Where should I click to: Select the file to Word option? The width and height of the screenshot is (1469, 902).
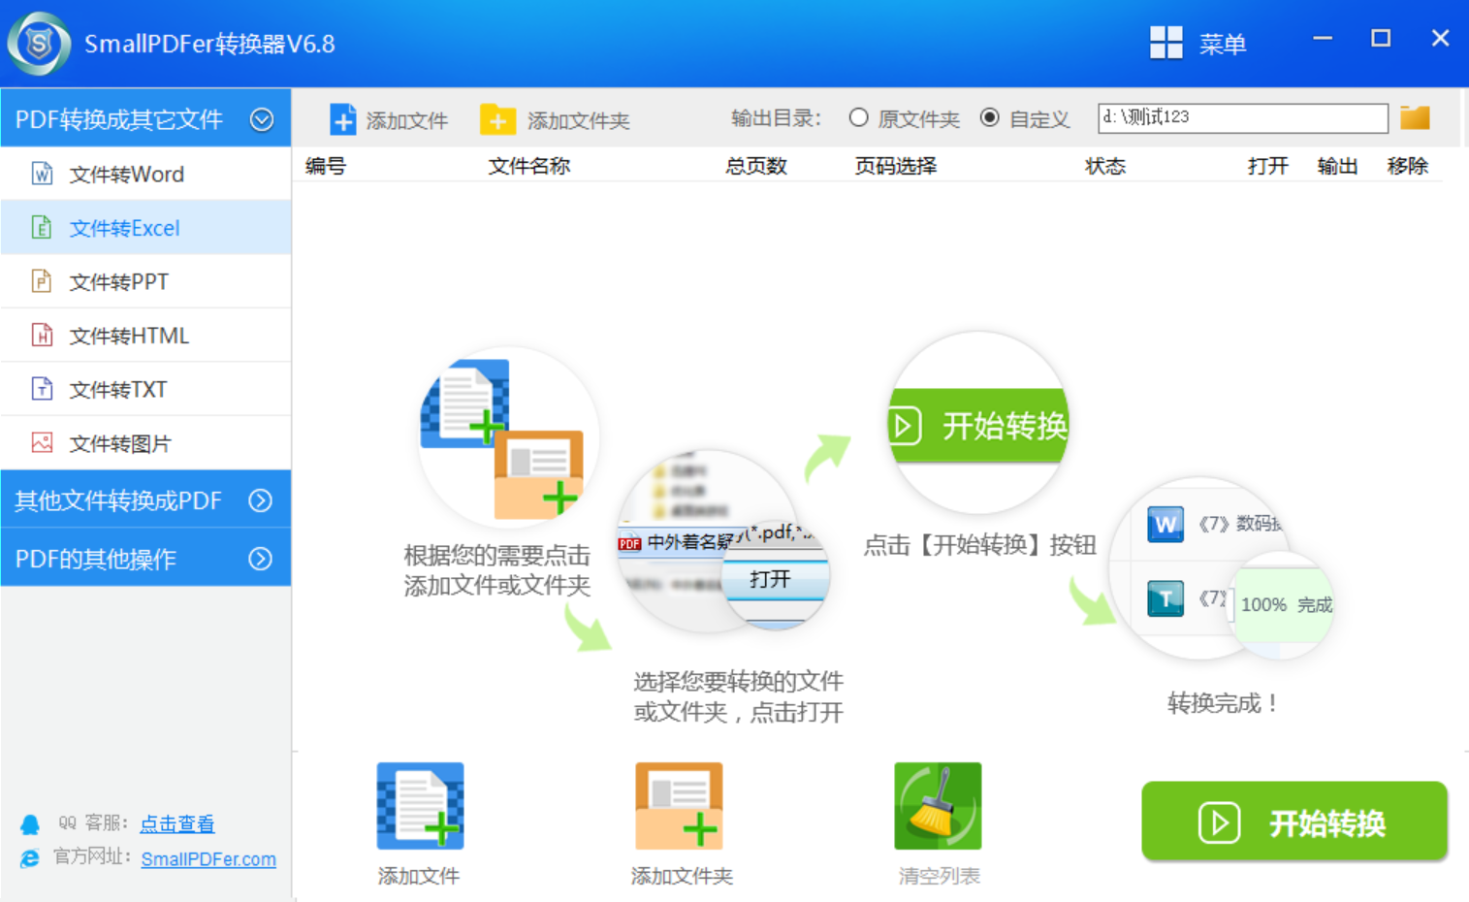[126, 175]
